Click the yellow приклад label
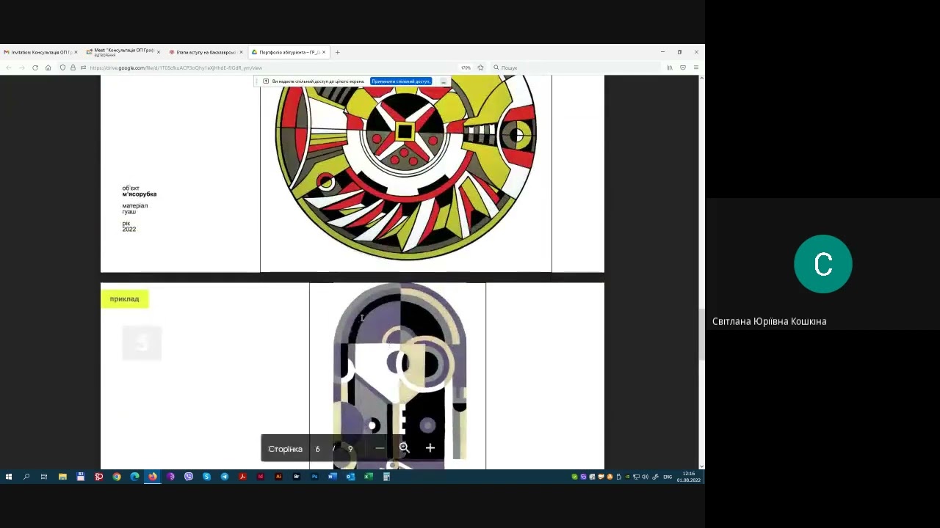 (x=125, y=299)
